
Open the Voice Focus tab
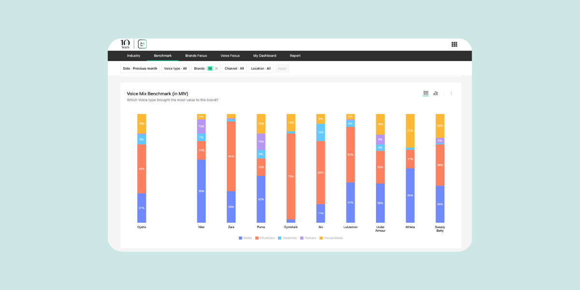pos(230,56)
